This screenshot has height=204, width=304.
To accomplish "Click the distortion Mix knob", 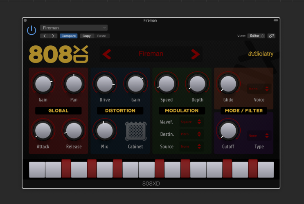I will pyautogui.click(x=105, y=131).
